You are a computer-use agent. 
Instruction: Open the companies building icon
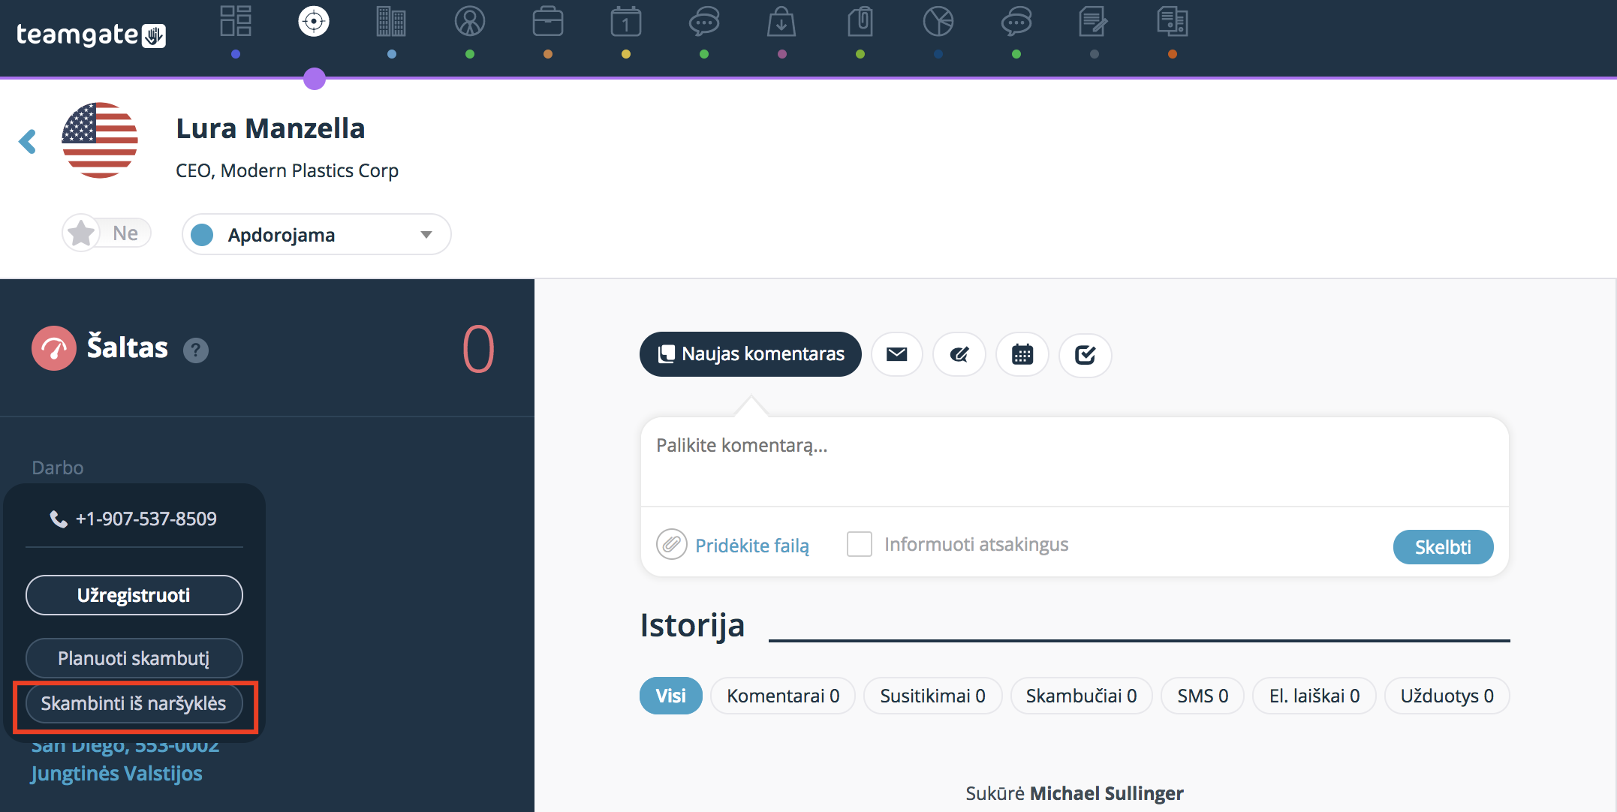(x=392, y=21)
